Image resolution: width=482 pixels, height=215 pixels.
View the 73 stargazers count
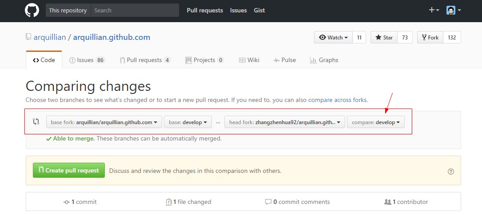tap(405, 37)
